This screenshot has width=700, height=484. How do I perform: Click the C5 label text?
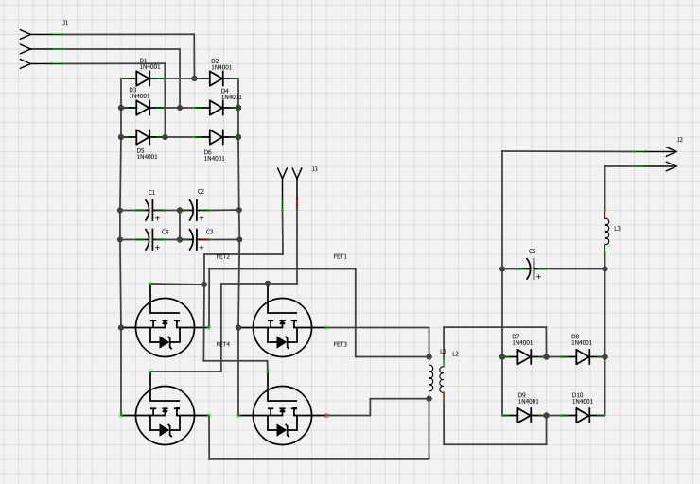[x=532, y=251]
